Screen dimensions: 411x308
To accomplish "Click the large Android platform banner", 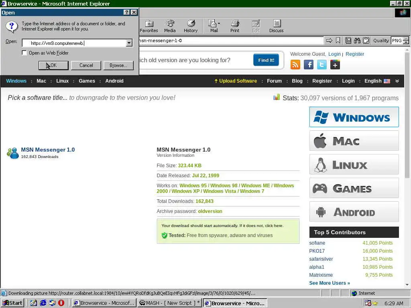I will pos(354,211).
